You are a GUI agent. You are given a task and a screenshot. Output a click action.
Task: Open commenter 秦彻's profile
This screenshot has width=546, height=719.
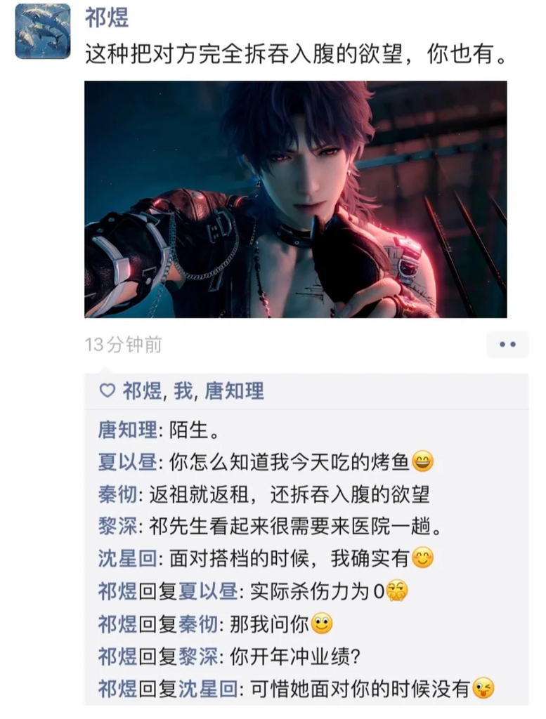coord(117,495)
